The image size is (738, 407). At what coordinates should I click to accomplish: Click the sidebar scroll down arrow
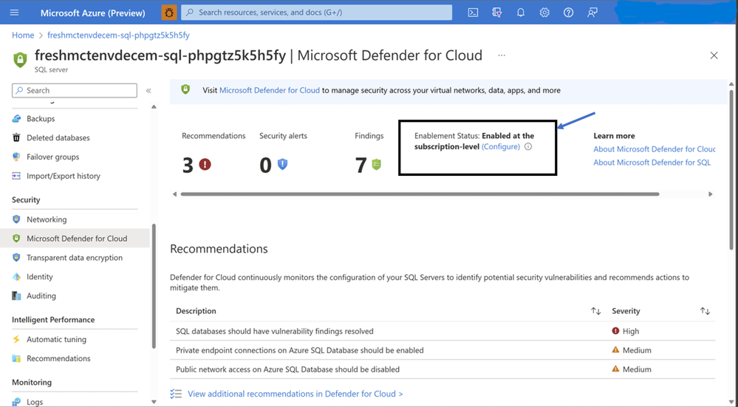tap(154, 402)
